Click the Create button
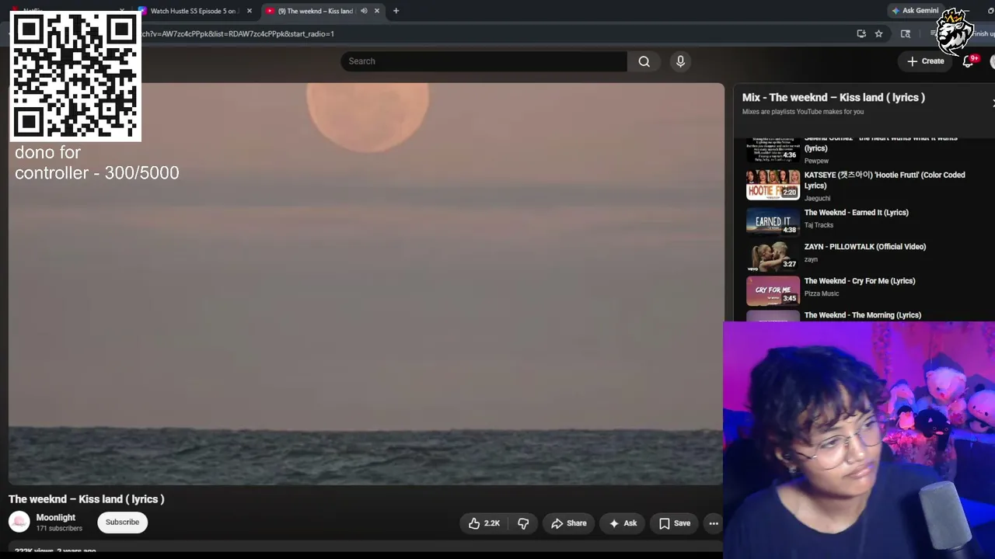The image size is (995, 559). coord(925,61)
